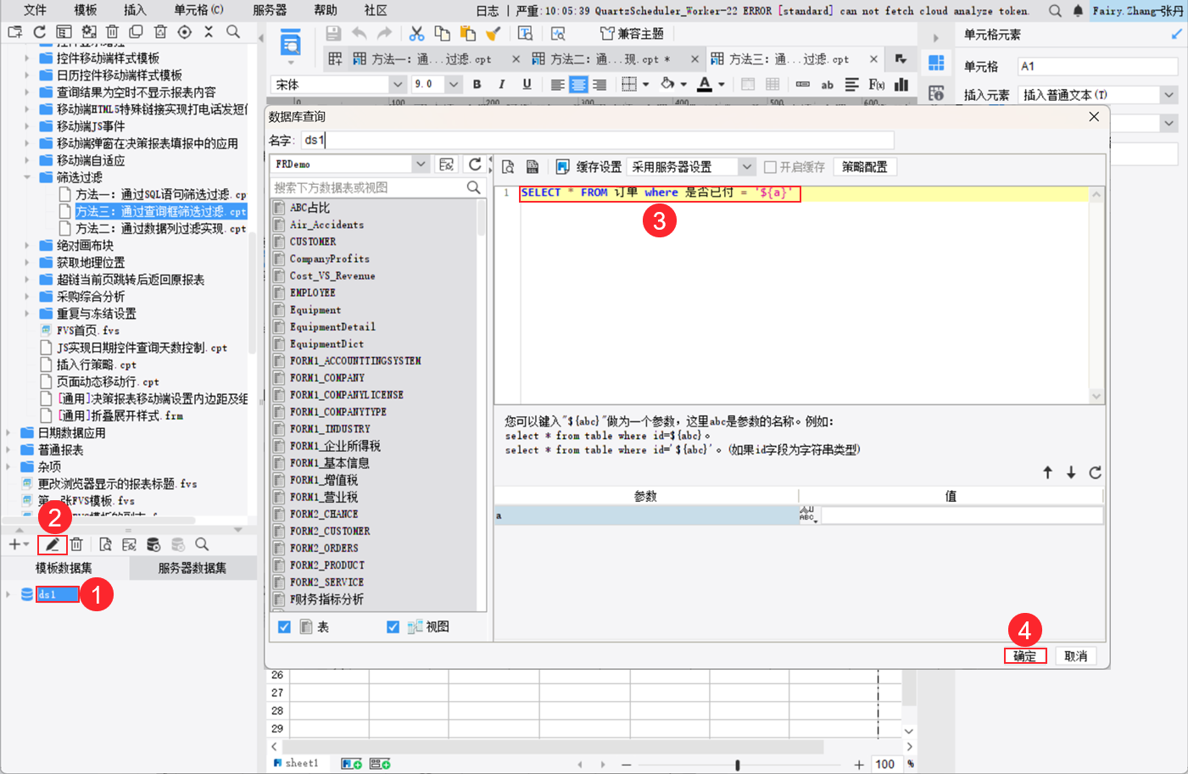This screenshot has height=774, width=1188.
Task: Click the background fill bucket swatch
Action: pyautogui.click(x=668, y=84)
